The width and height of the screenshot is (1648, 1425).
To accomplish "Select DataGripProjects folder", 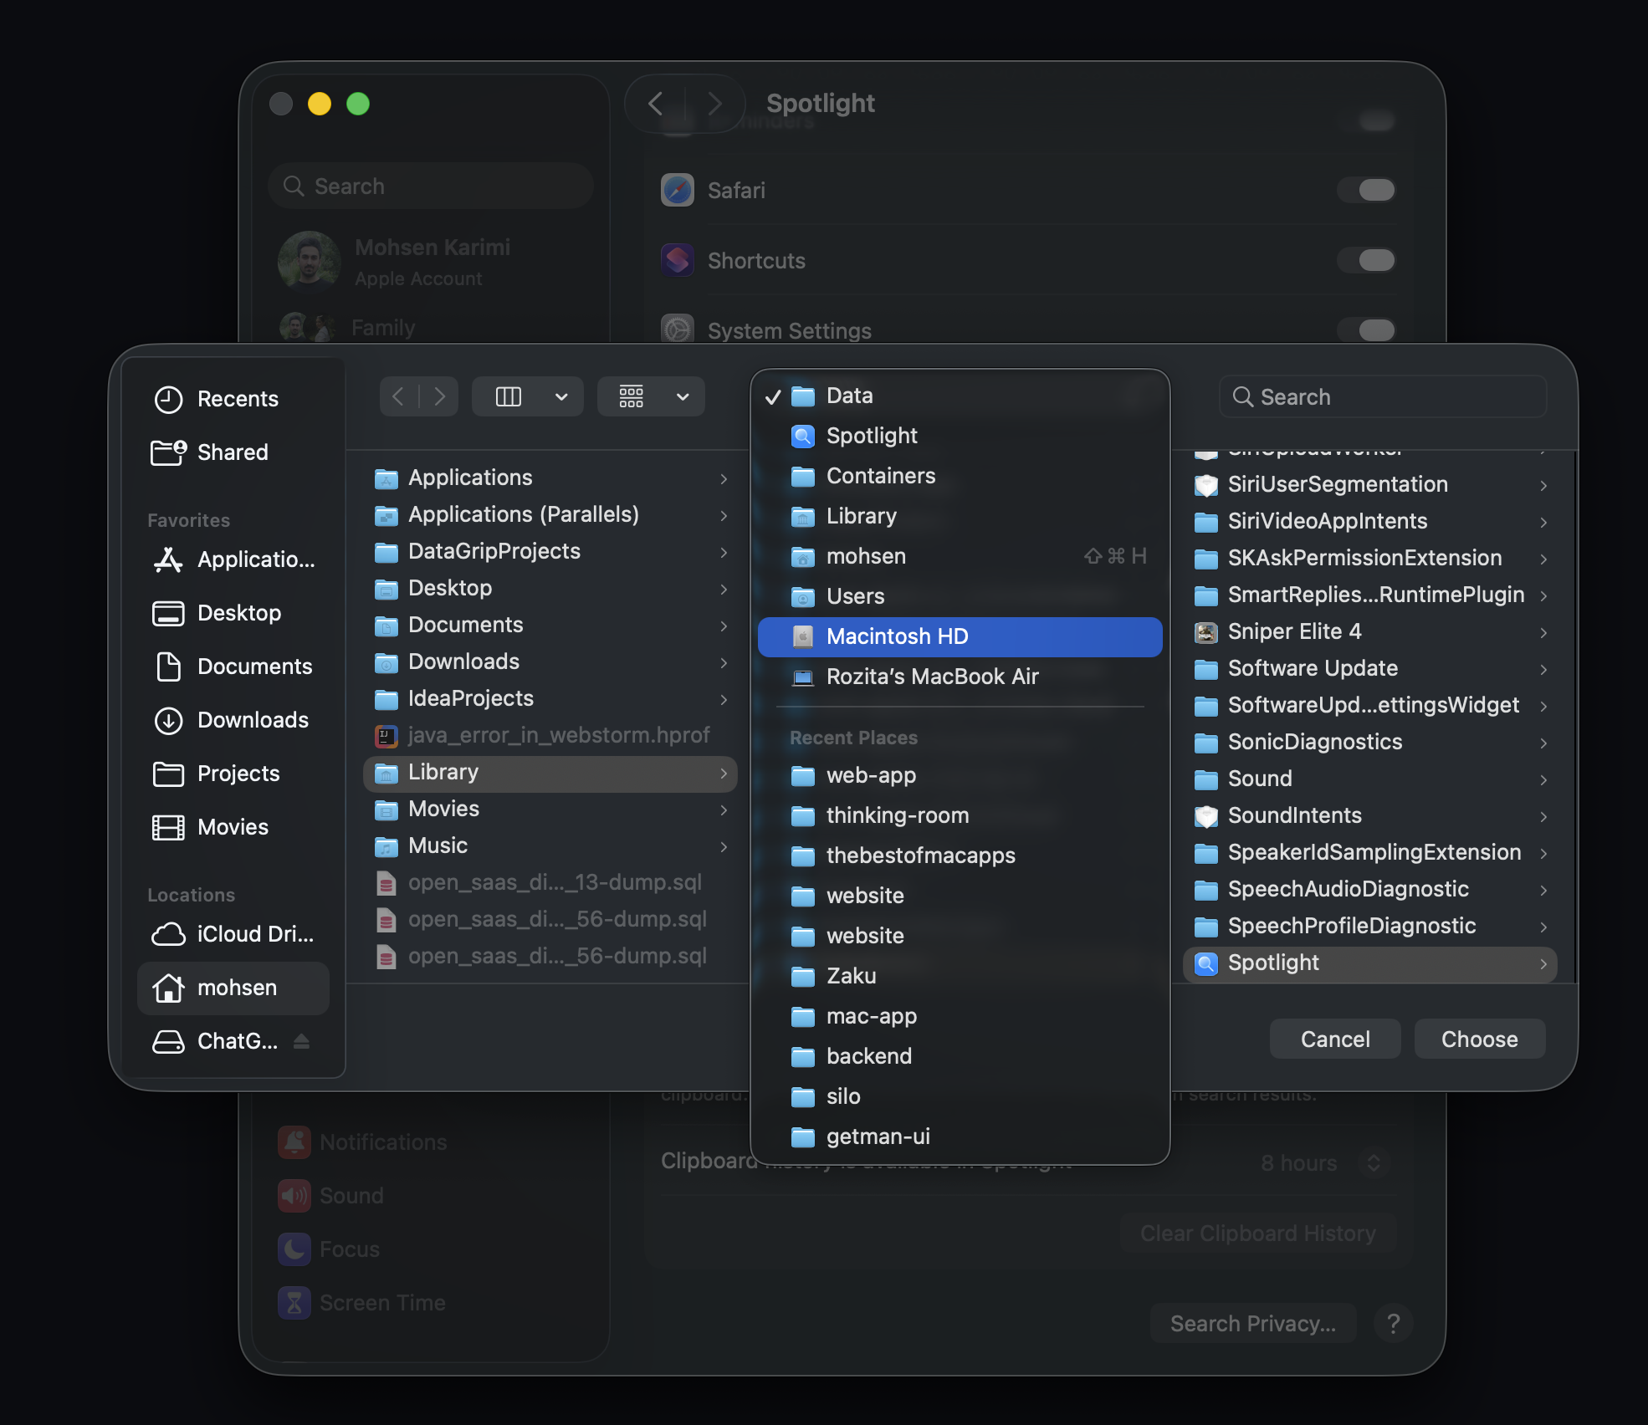I will tap(550, 551).
